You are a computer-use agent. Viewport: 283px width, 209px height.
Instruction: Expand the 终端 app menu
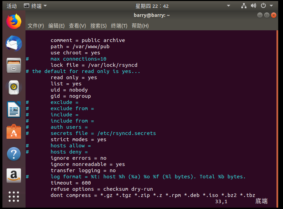pos(35,6)
